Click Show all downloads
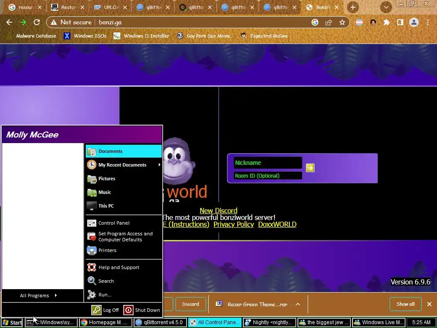This screenshot has width=437, height=328. (x=405, y=304)
